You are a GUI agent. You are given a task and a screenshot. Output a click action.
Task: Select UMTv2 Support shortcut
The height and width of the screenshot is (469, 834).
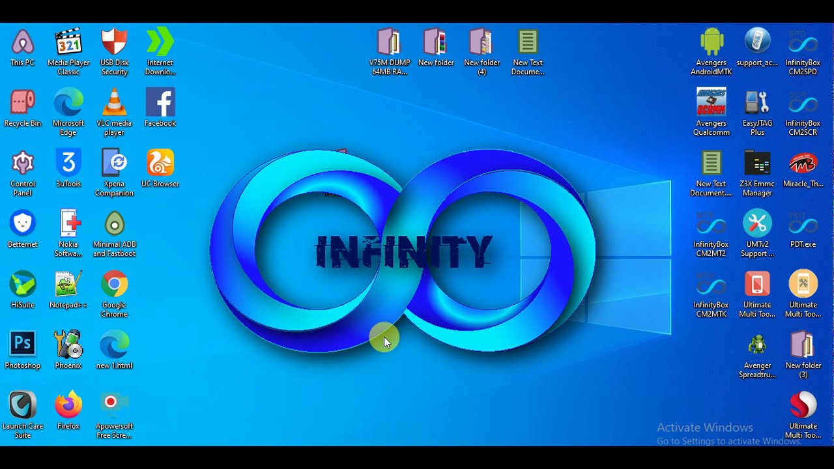757,234
